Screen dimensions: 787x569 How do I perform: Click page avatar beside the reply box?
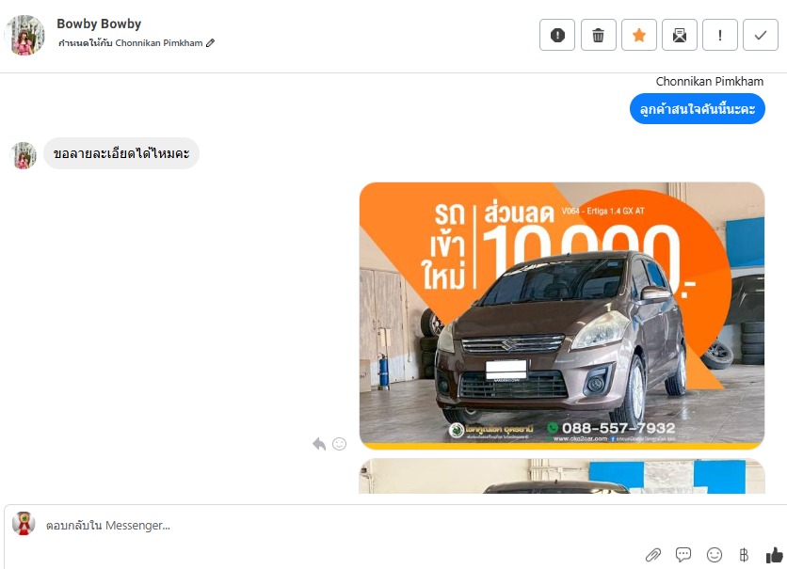[x=24, y=523]
